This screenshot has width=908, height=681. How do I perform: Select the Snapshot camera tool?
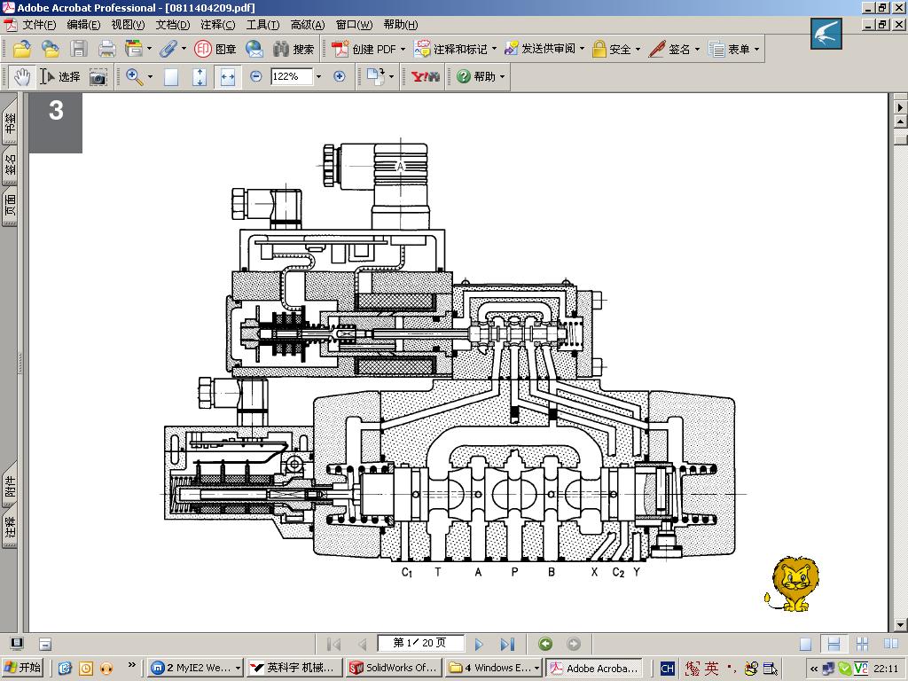(x=98, y=77)
